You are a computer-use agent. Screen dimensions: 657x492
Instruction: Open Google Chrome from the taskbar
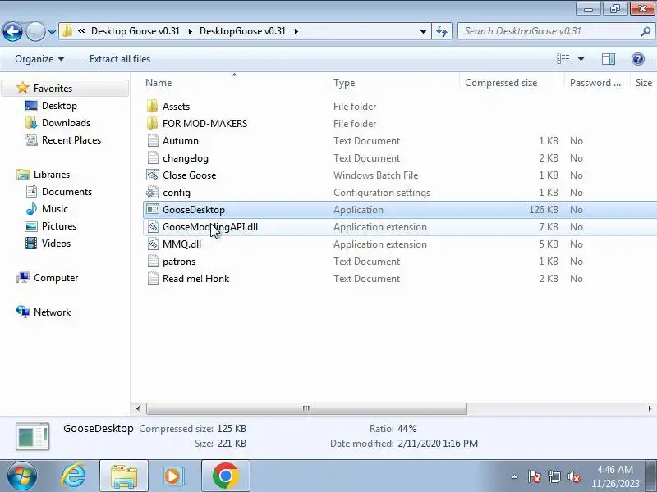point(225,476)
